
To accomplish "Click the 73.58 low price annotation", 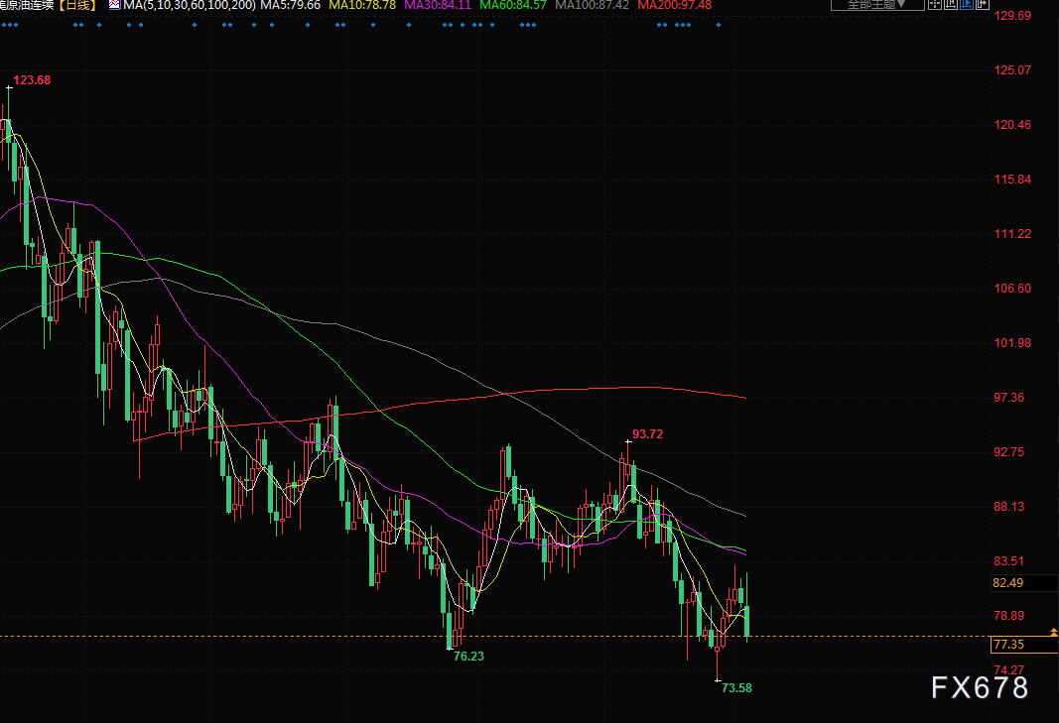I will (x=736, y=687).
